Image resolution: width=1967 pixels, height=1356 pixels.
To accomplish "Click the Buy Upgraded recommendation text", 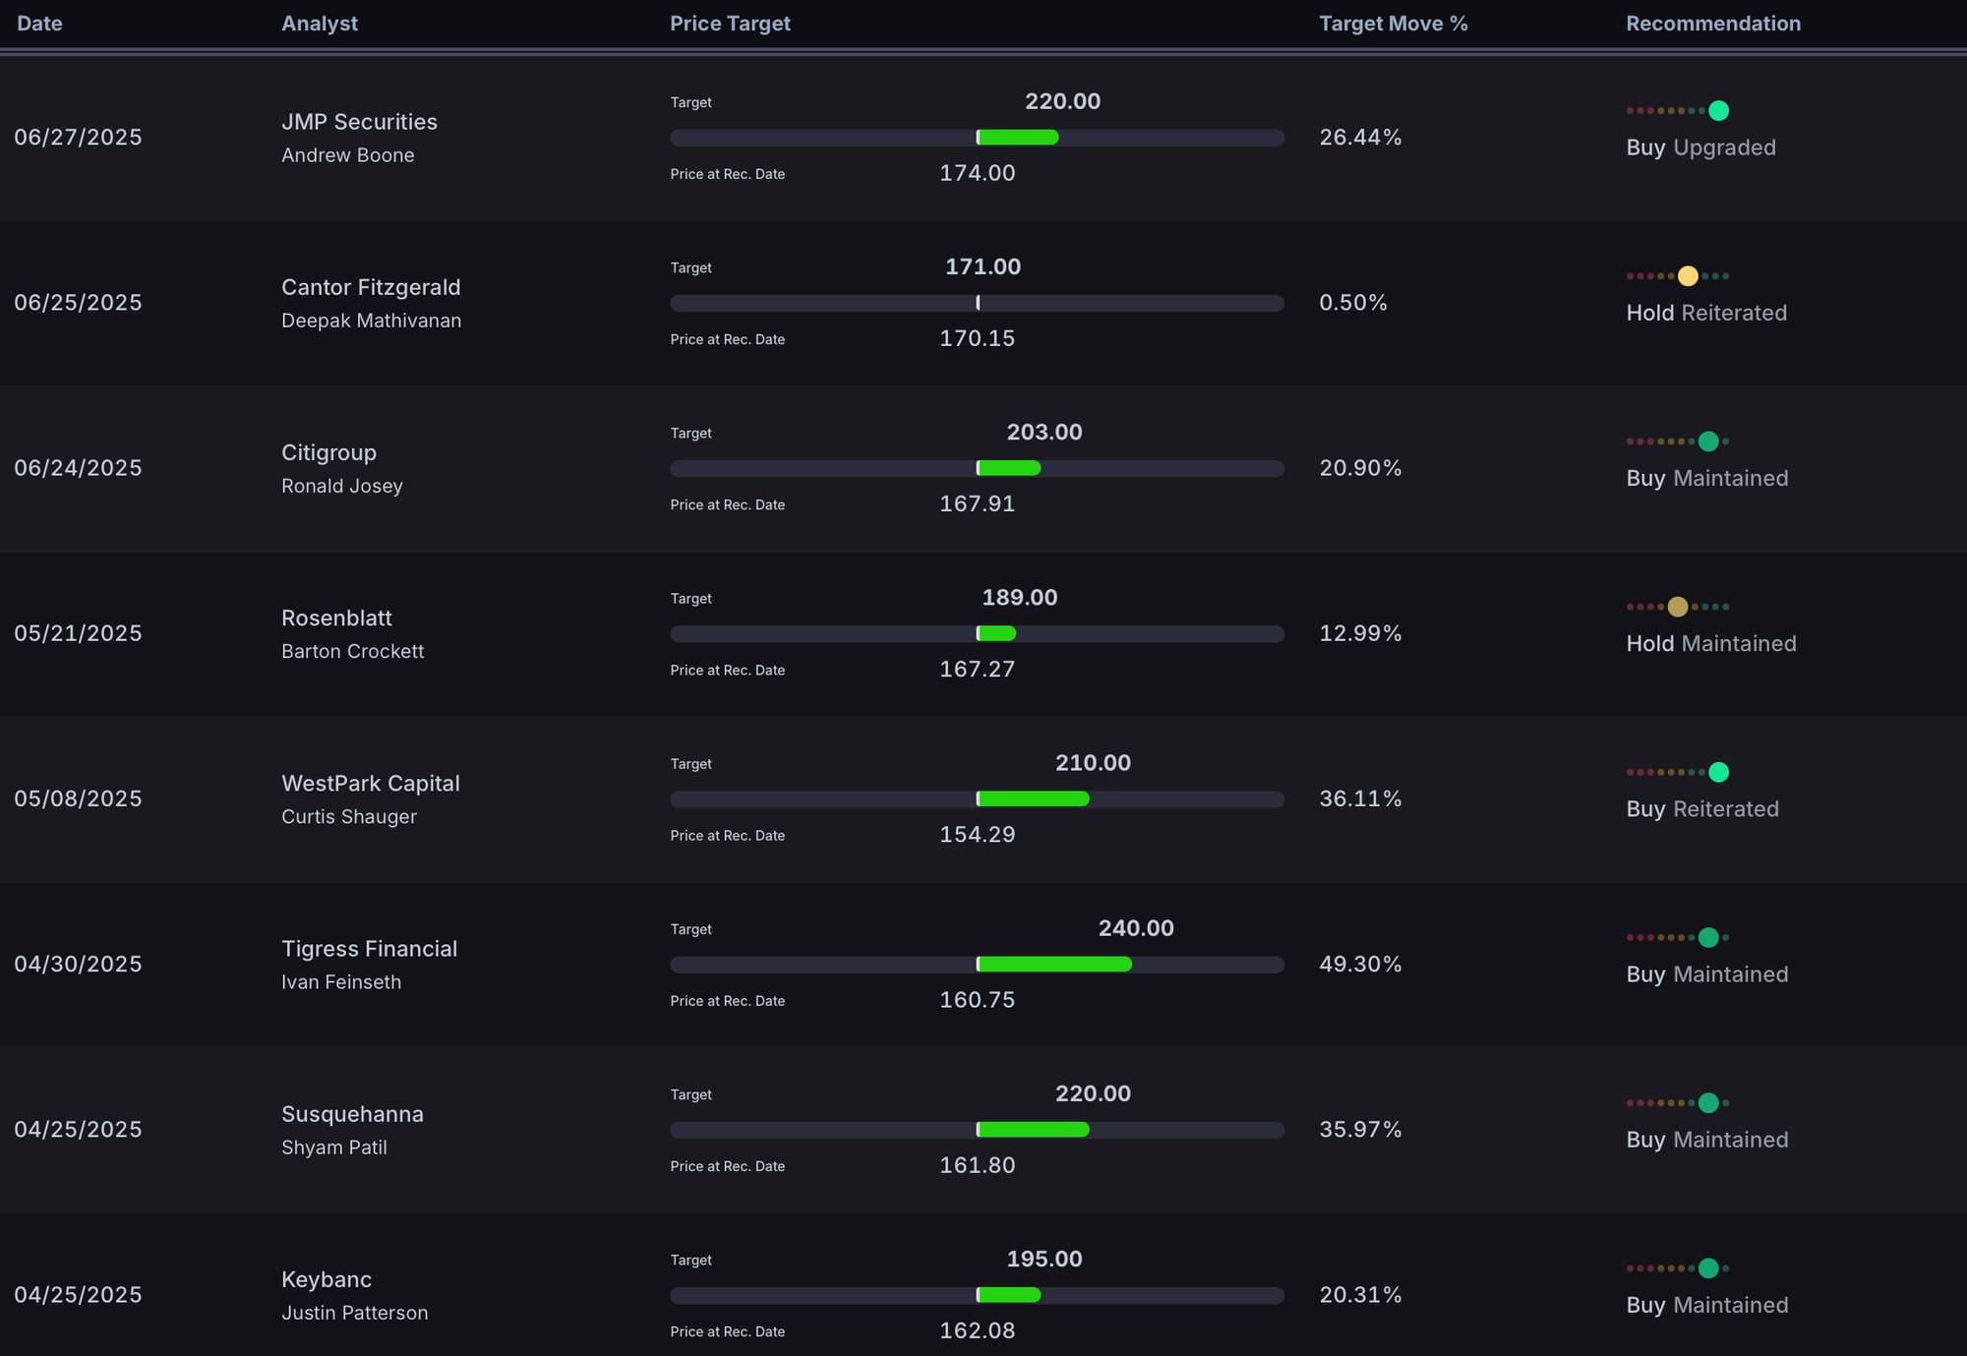I will click(x=1700, y=147).
